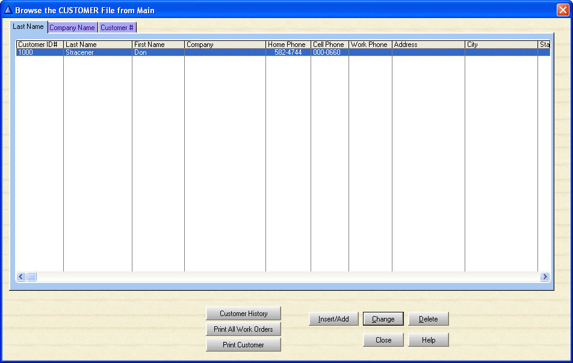
Task: Switch to the Customer # tab
Action: point(117,28)
